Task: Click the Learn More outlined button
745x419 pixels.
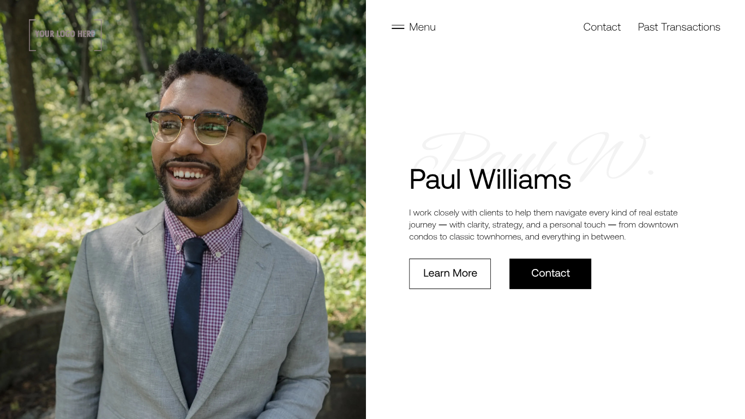Action: (450, 273)
